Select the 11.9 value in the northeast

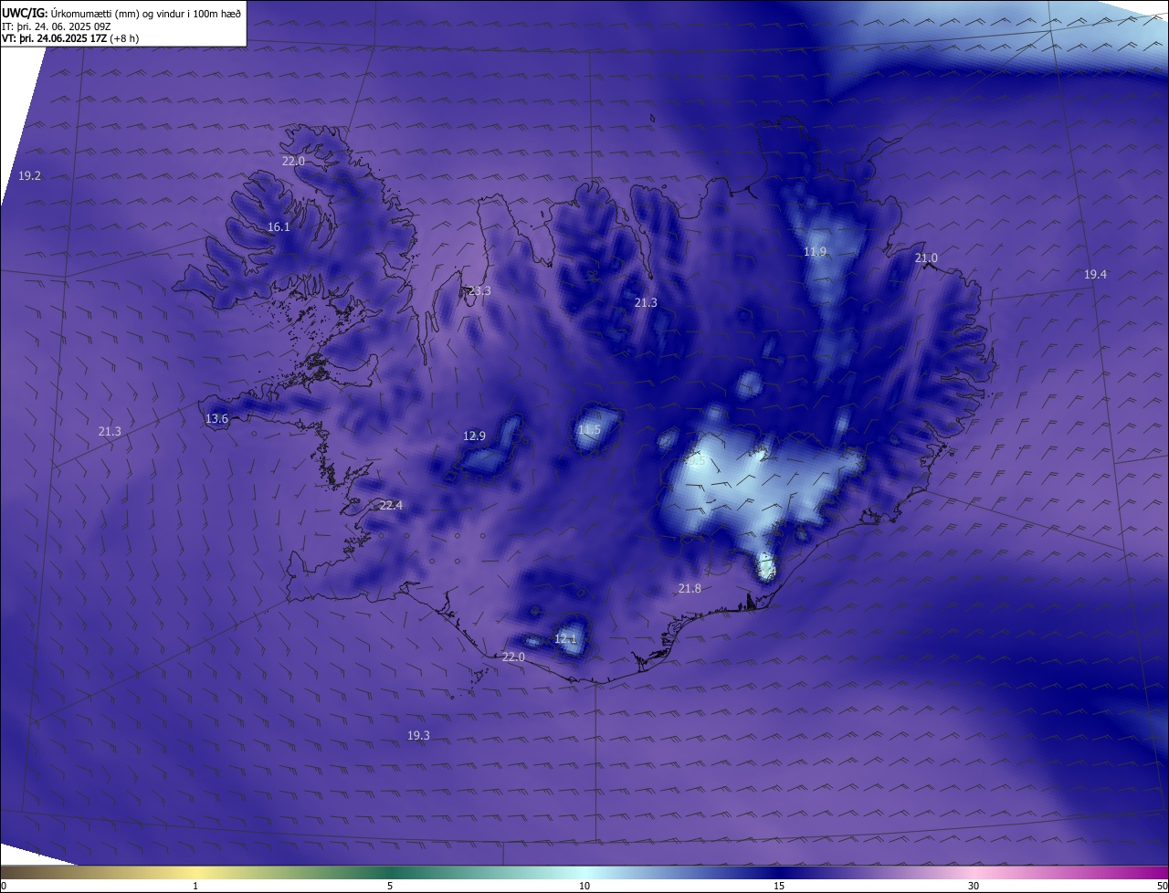point(815,252)
